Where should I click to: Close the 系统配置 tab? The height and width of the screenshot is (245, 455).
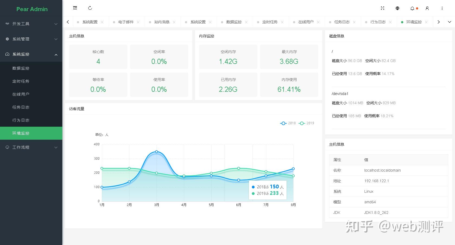[102, 22]
